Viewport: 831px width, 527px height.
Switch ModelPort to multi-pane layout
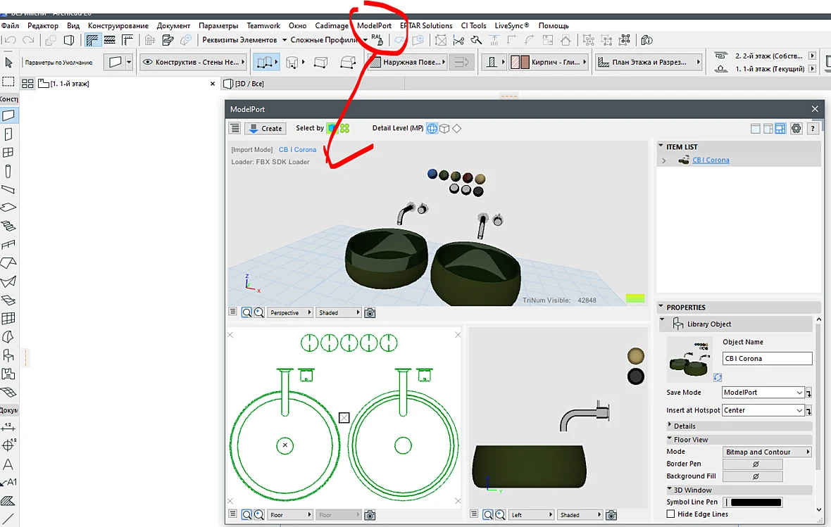(x=780, y=129)
